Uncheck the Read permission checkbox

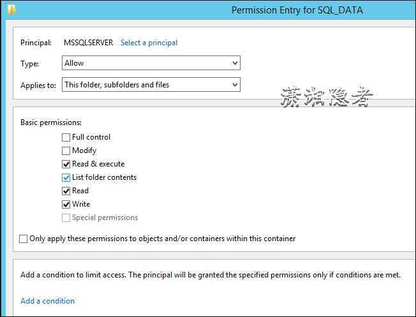coord(66,191)
